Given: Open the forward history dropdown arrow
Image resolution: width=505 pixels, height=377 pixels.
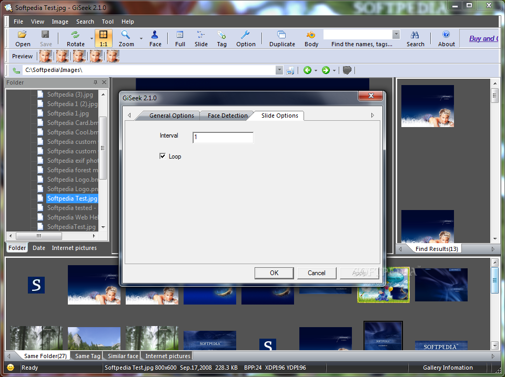Looking at the screenshot, I should click(334, 70).
